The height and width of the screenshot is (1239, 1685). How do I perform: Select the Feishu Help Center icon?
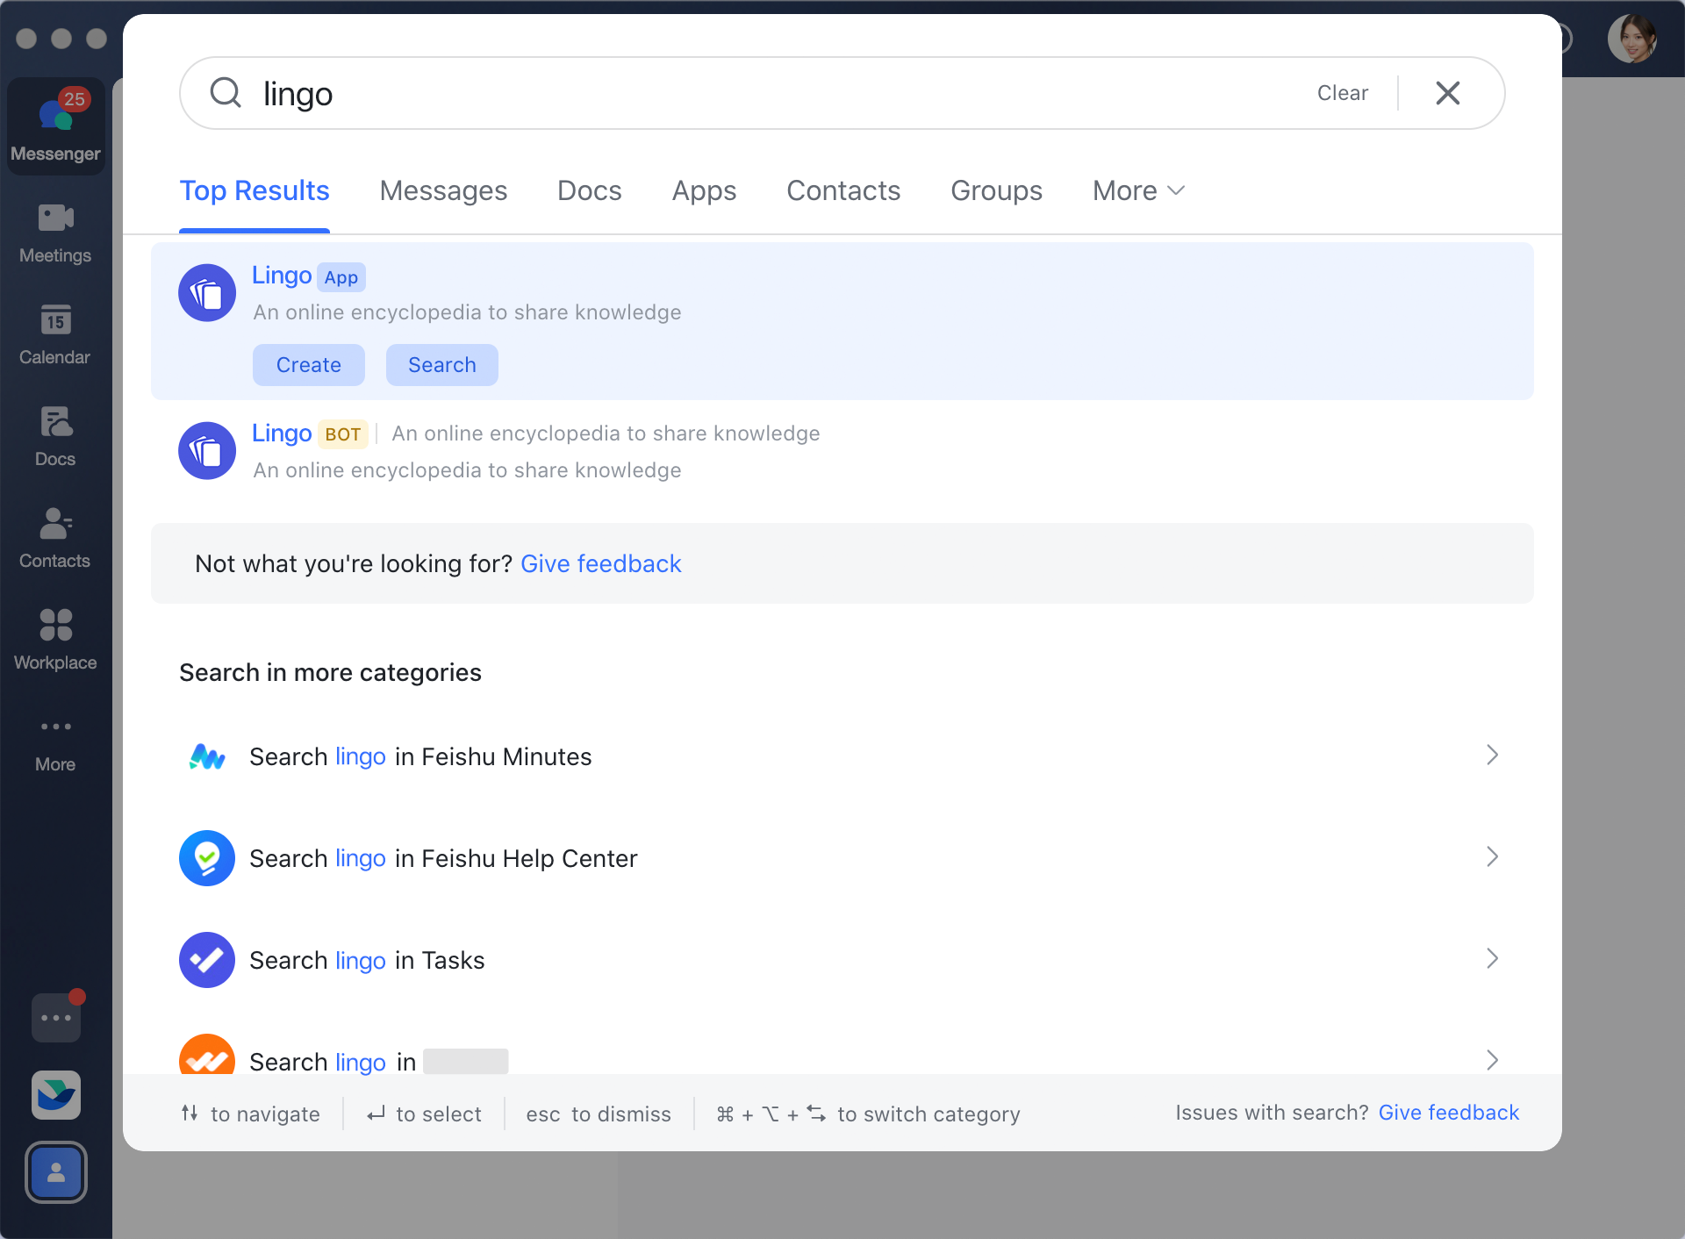pos(206,858)
